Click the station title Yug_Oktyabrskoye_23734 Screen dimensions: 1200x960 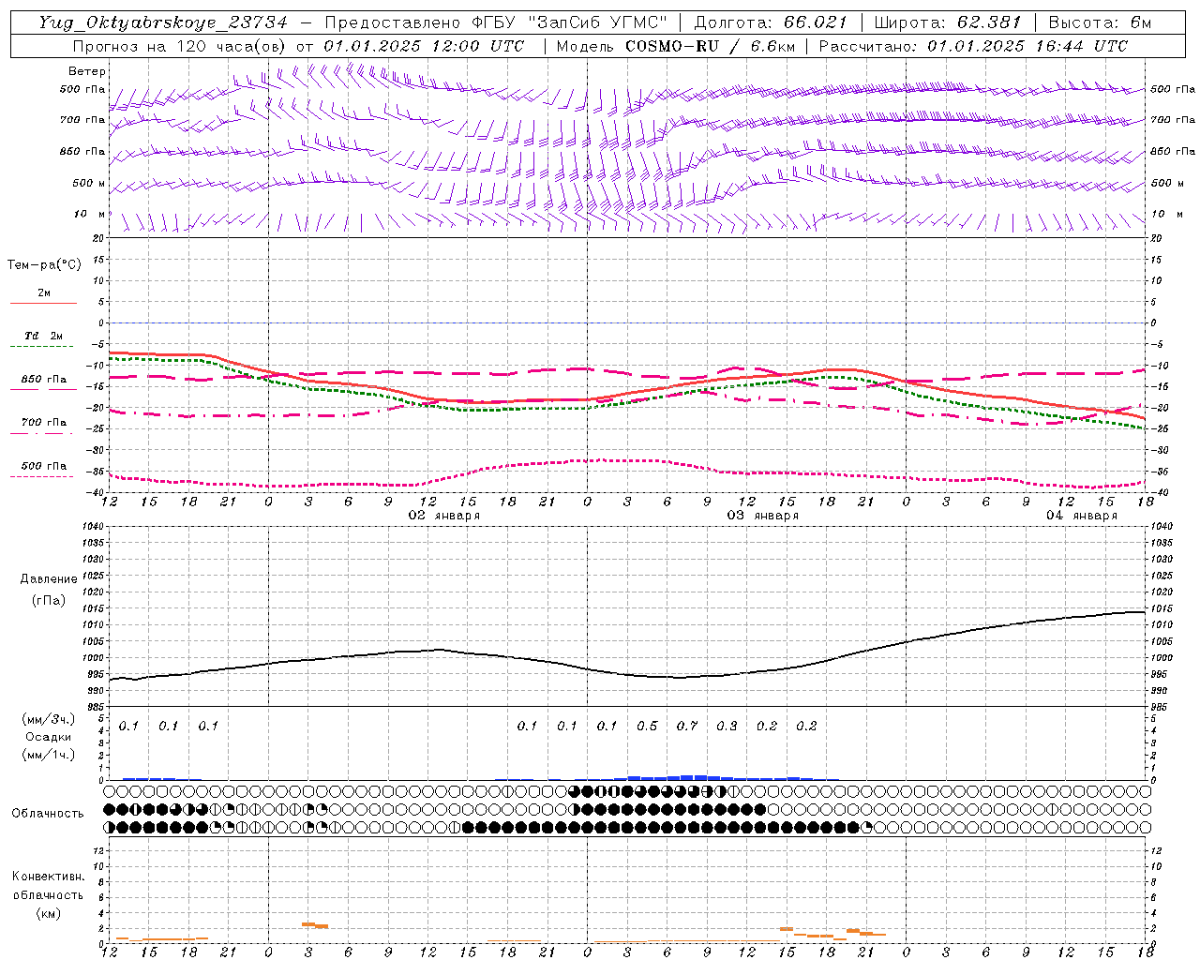click(x=162, y=22)
